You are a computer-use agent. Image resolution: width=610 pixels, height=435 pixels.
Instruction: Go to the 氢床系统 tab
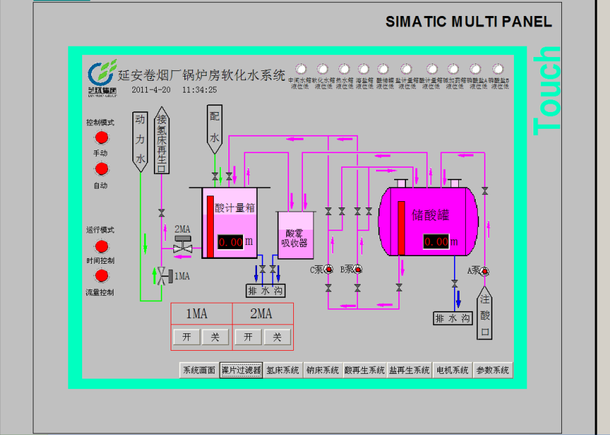(282, 370)
